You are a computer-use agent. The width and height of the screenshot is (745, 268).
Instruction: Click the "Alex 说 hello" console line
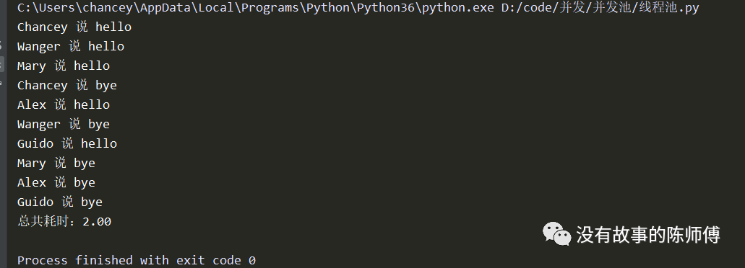(64, 104)
